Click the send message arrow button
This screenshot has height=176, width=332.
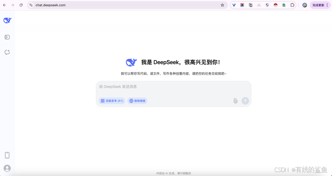245,101
